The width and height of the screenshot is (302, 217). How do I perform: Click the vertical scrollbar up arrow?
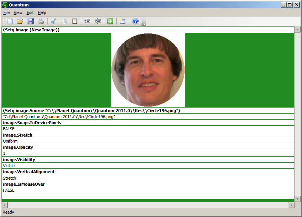(x=297, y=30)
